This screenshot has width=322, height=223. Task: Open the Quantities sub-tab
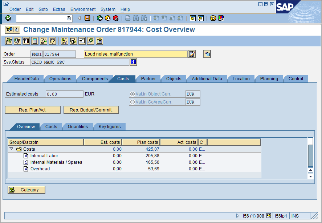click(78, 127)
